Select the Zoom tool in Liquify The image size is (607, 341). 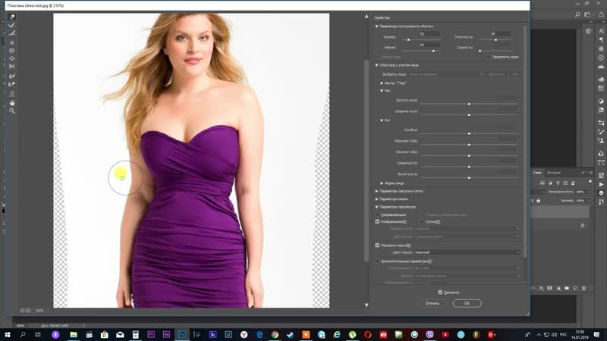12,111
